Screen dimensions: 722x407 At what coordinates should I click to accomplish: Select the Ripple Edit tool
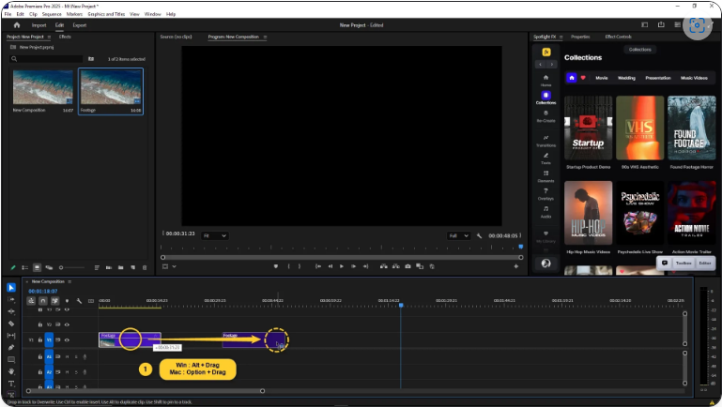coord(11,311)
